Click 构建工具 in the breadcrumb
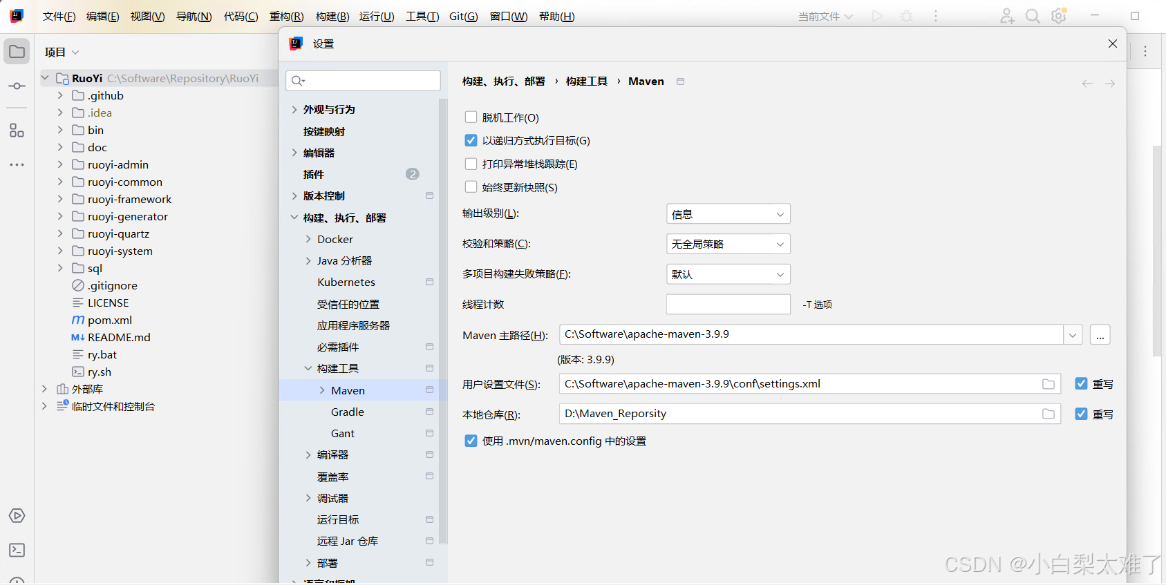This screenshot has height=585, width=1166. point(586,81)
